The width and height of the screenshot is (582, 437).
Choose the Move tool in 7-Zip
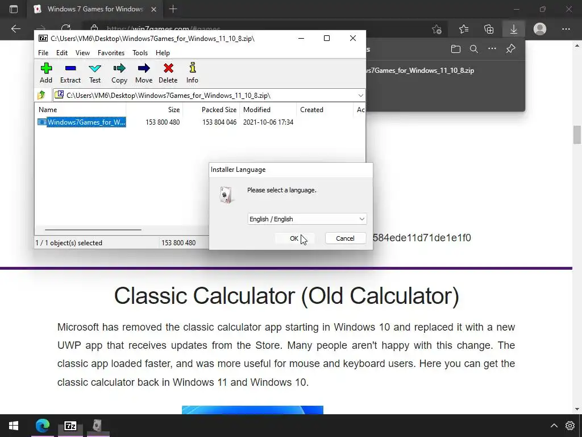coord(144,73)
